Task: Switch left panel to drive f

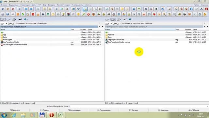Action: pos(20,19)
